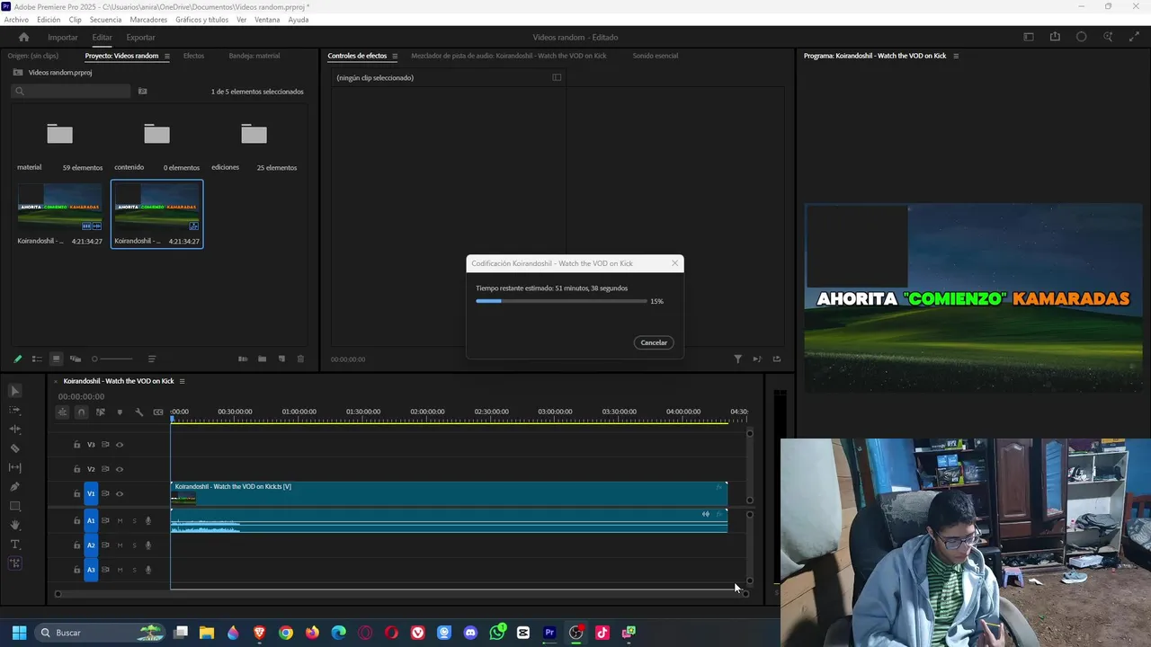Select the Razor tool
This screenshot has width=1151, height=647.
(x=15, y=448)
